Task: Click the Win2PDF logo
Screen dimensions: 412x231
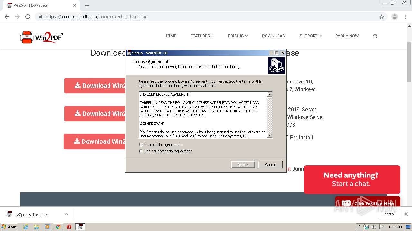Action: tap(41, 37)
